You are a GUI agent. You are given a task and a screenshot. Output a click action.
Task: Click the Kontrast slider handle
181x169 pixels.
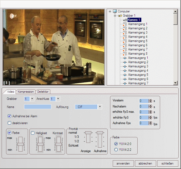click(58, 144)
